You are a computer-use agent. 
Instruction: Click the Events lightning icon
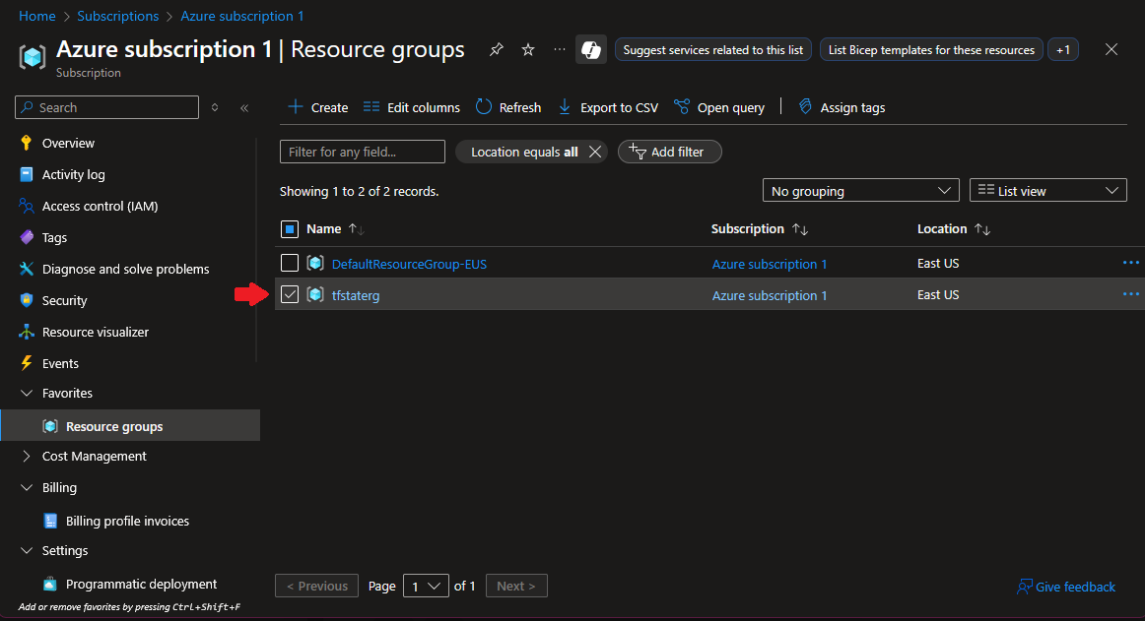(27, 363)
